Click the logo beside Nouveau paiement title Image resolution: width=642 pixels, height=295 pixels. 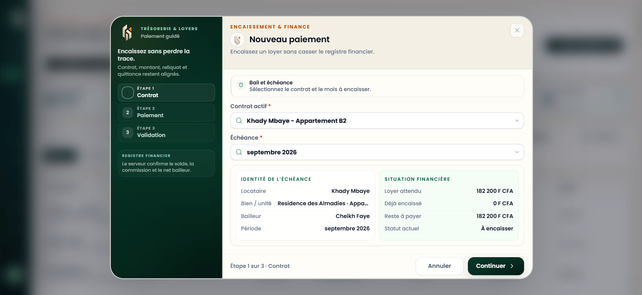[237, 40]
